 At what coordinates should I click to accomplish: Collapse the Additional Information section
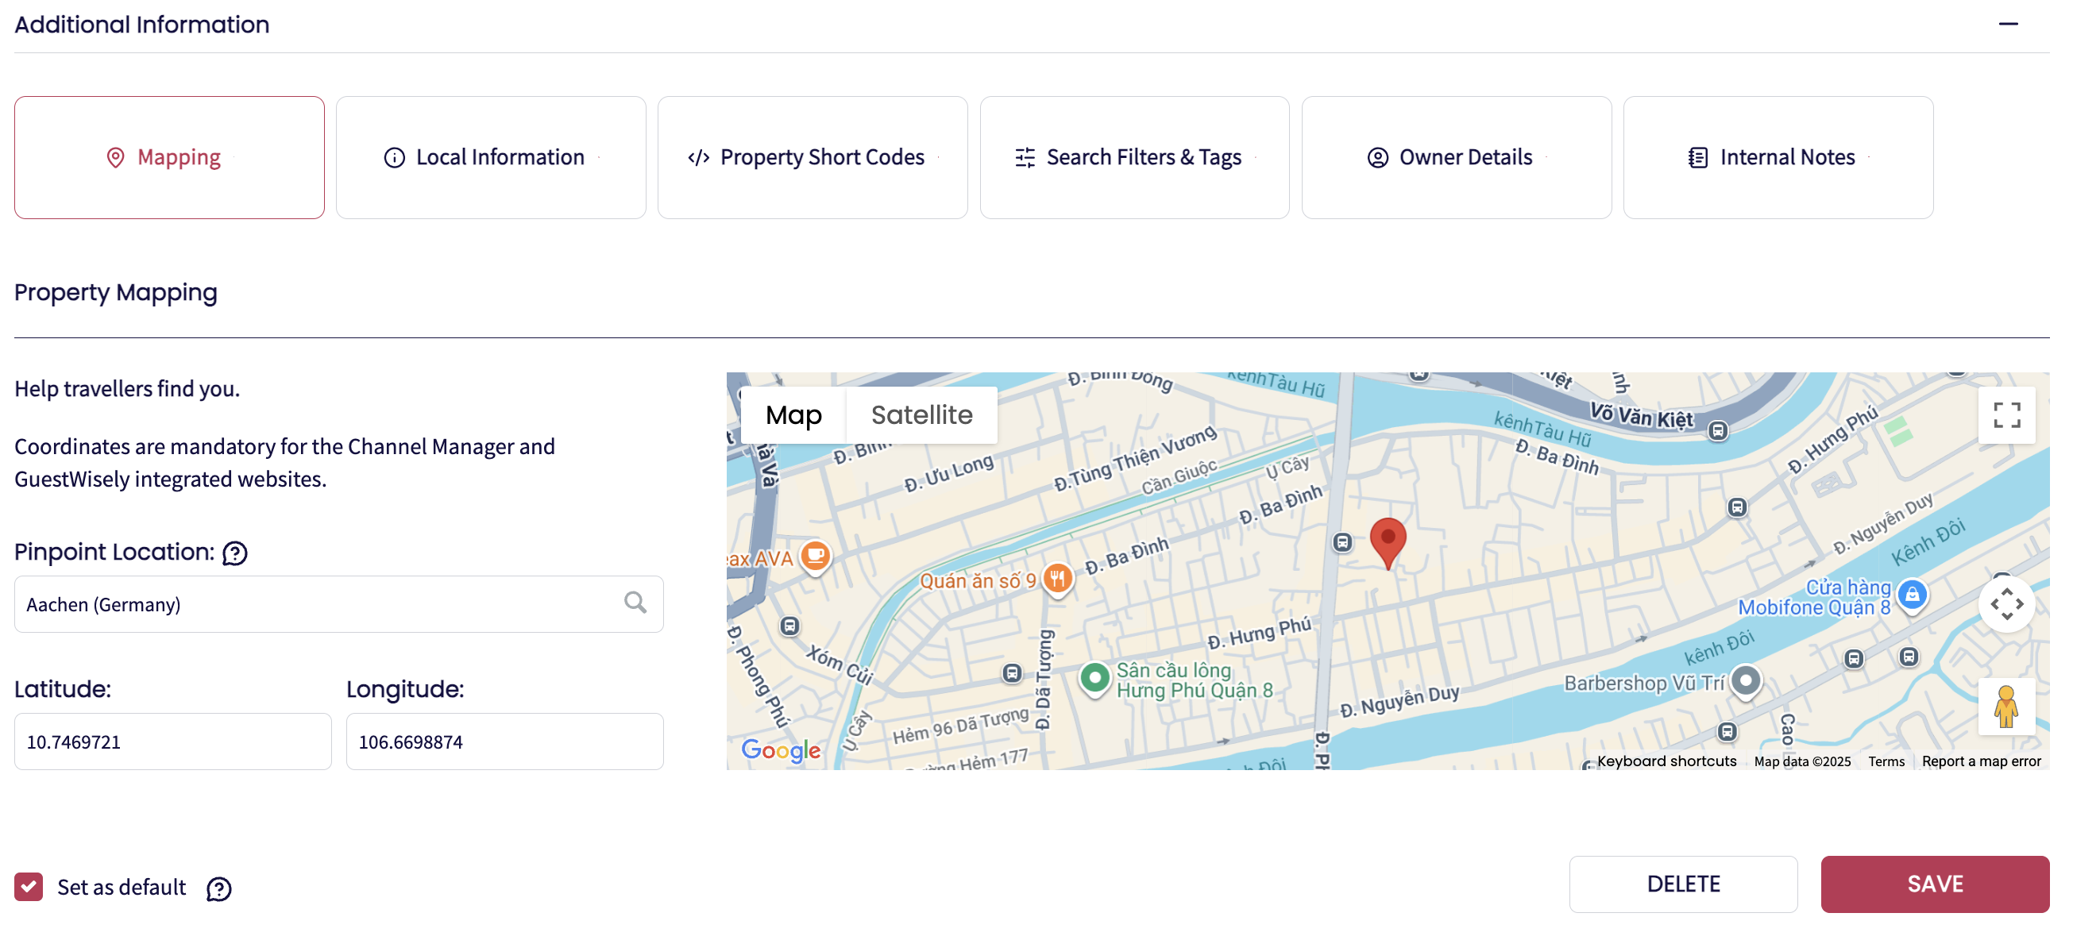pyautogui.click(x=2008, y=24)
